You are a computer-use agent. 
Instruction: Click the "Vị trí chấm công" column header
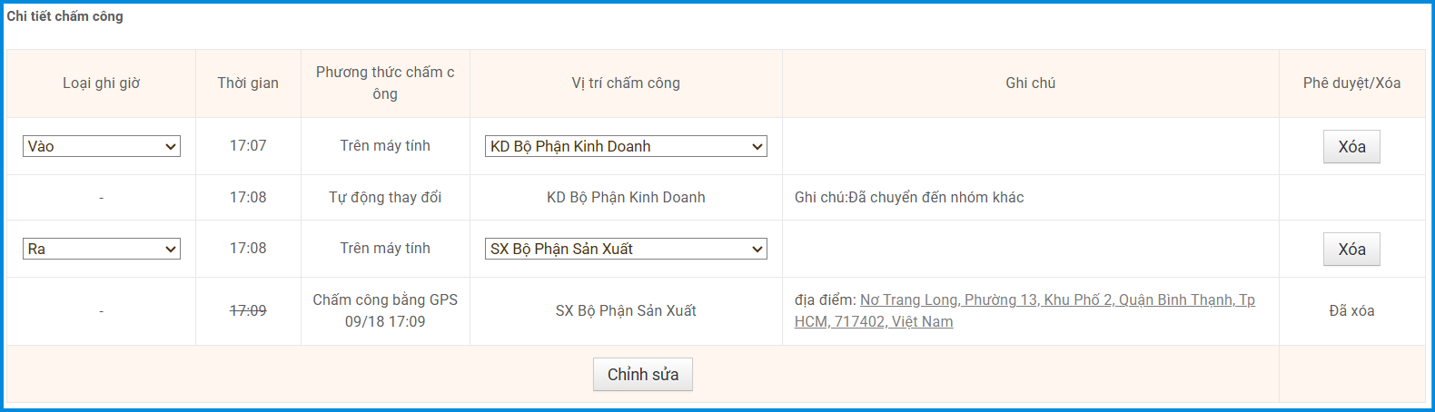tap(626, 83)
